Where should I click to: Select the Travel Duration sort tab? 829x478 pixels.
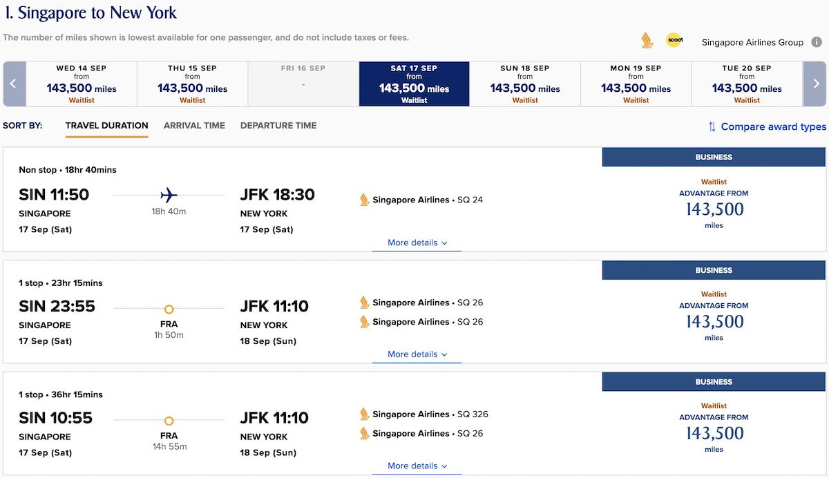pos(107,126)
